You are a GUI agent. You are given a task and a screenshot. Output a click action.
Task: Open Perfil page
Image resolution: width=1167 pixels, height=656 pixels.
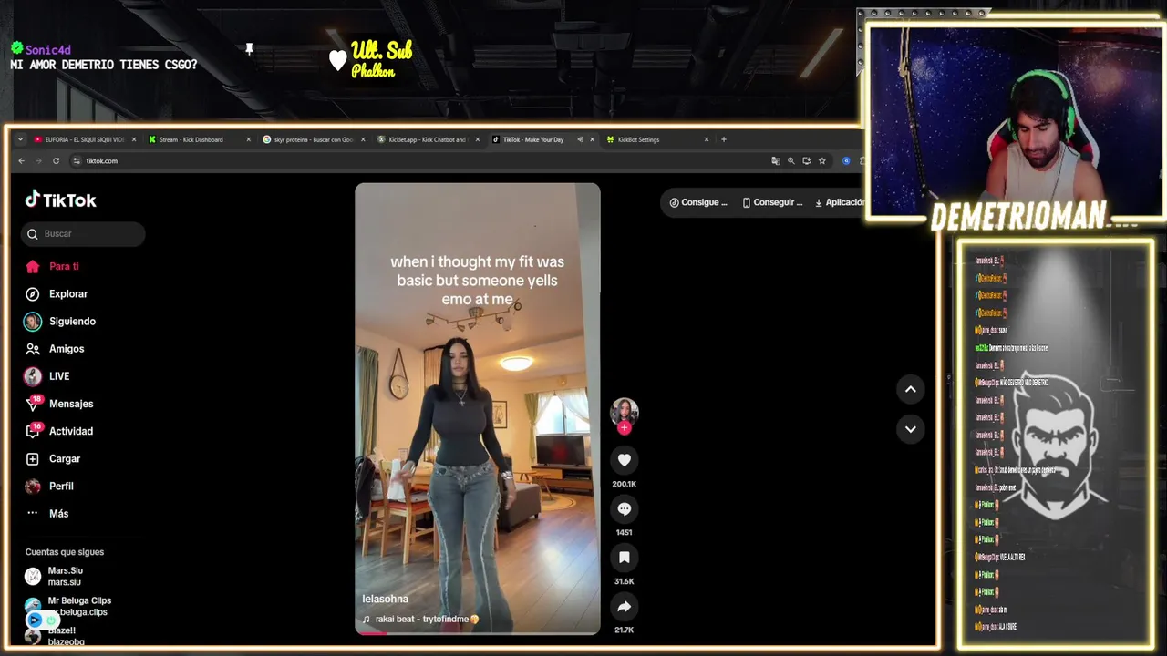click(60, 486)
